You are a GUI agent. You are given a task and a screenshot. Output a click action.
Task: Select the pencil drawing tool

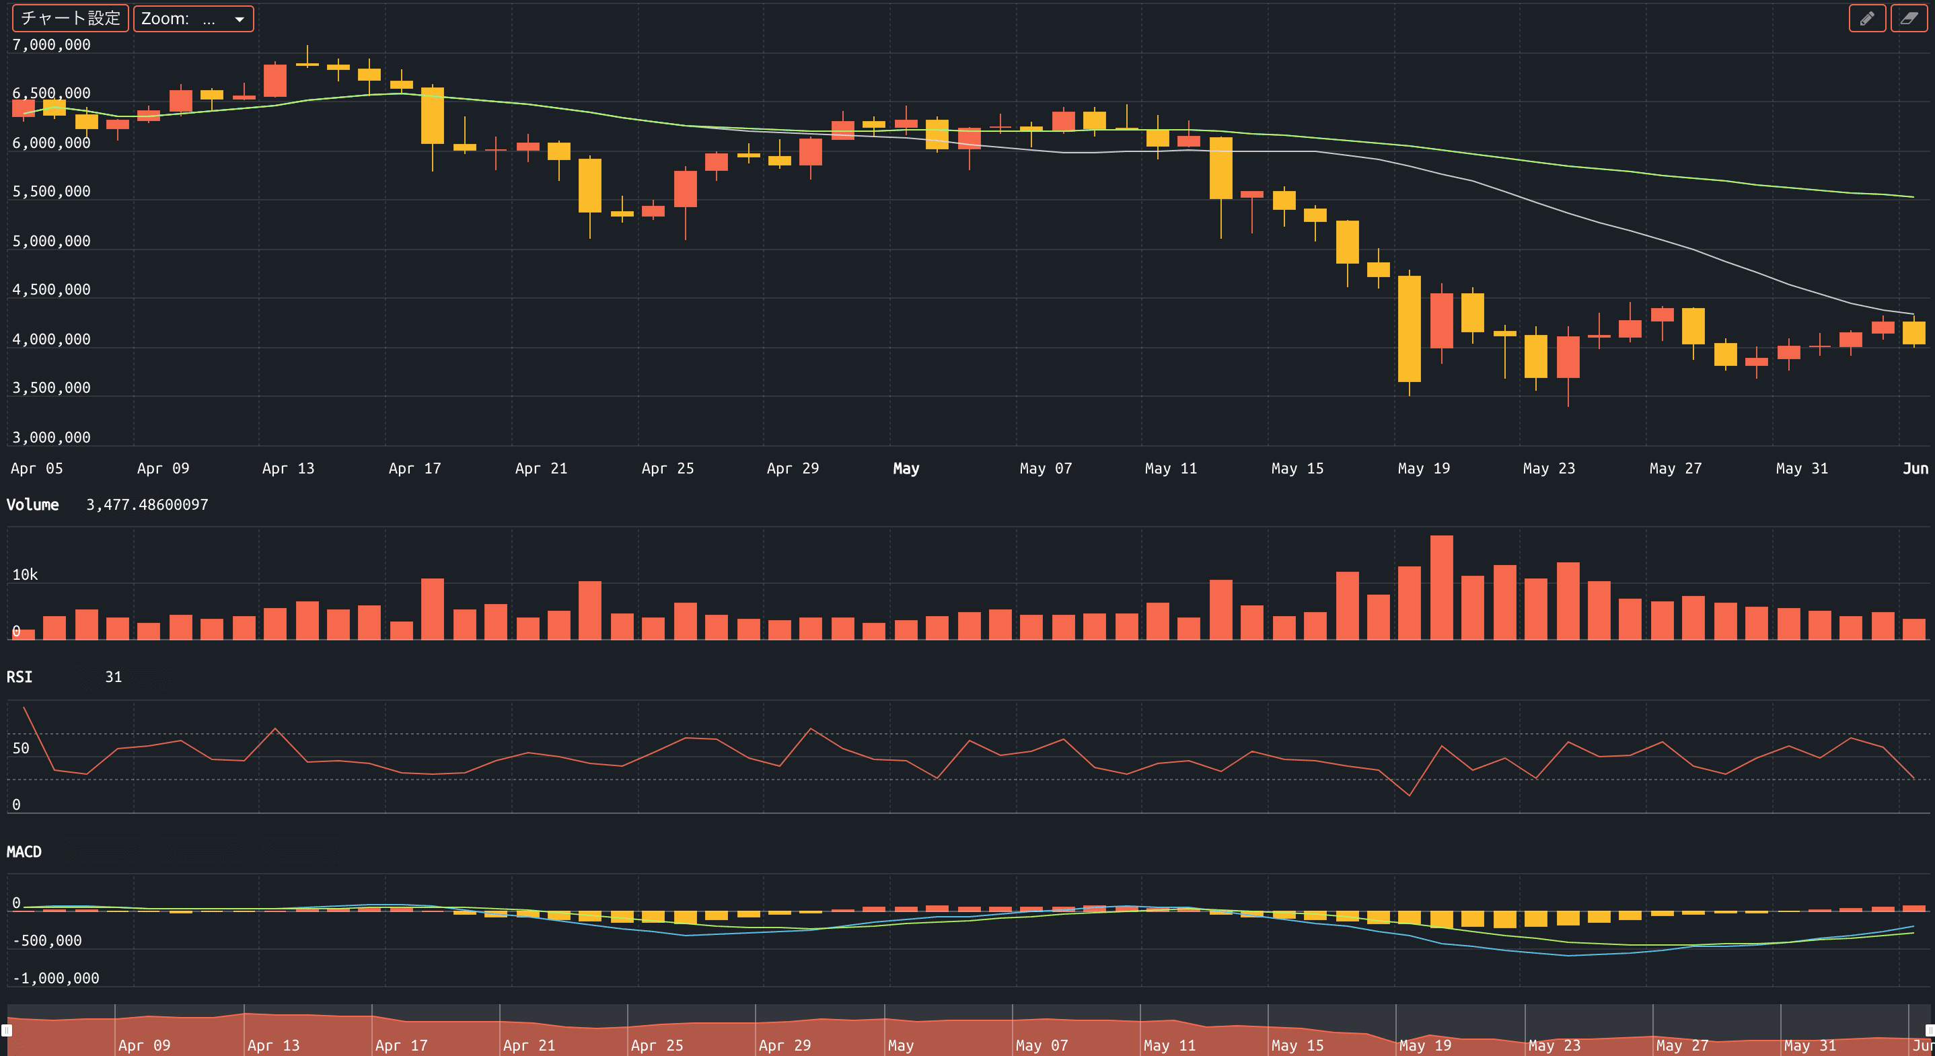click(1866, 19)
